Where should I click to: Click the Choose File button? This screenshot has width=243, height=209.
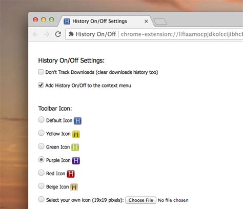point(141,200)
